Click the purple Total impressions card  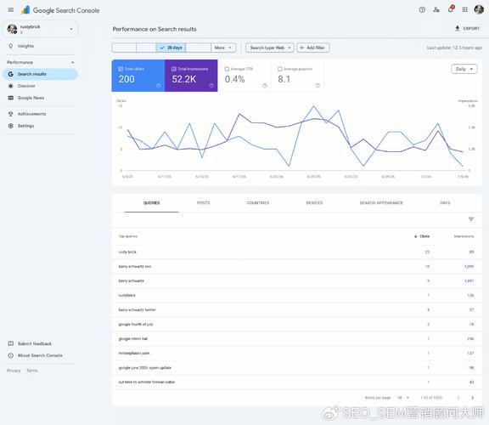191,76
